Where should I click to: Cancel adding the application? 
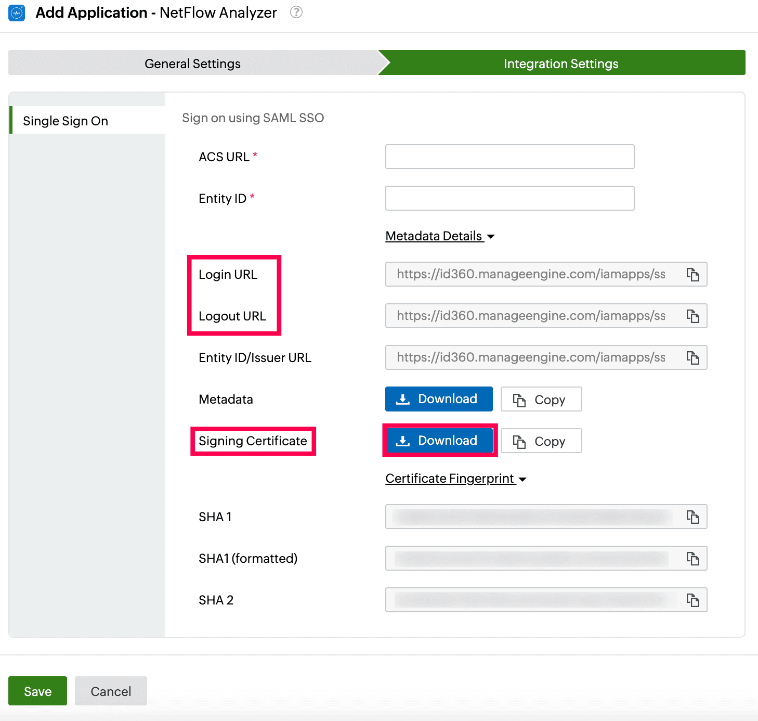click(x=111, y=691)
